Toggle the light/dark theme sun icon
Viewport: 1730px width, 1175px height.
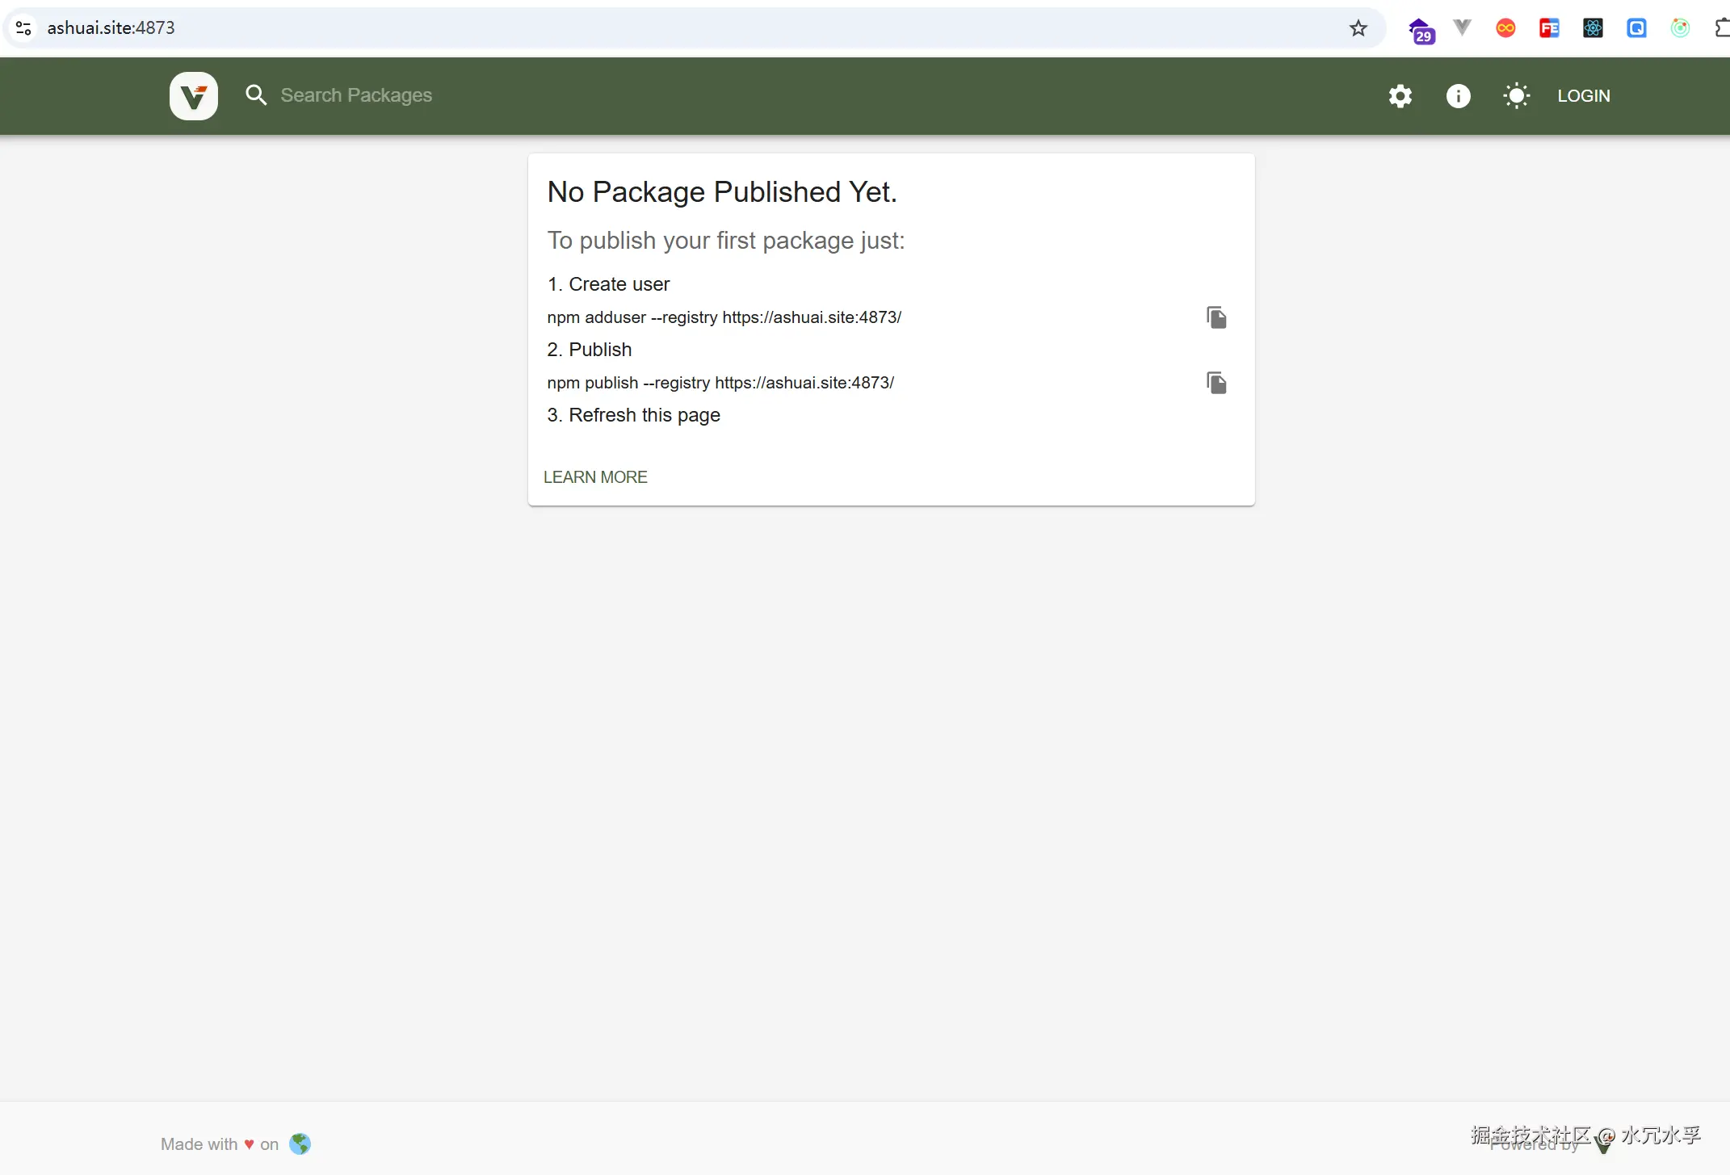click(x=1516, y=96)
